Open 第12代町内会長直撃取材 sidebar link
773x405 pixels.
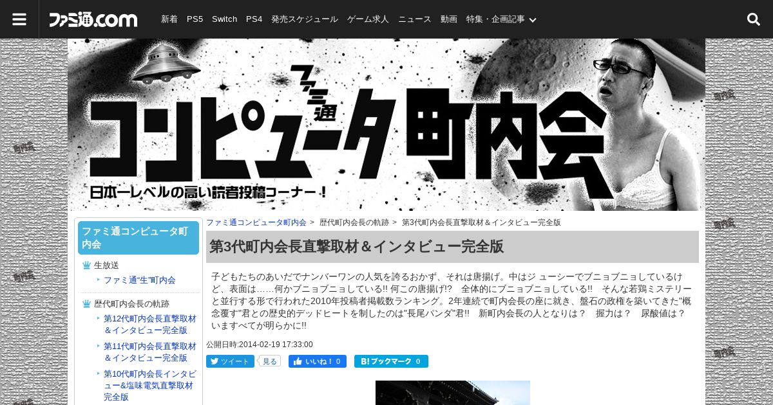click(150, 325)
